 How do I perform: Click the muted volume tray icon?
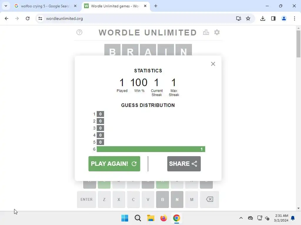point(267,218)
